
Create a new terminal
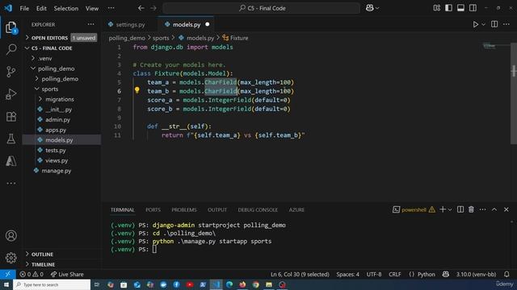pos(443,209)
